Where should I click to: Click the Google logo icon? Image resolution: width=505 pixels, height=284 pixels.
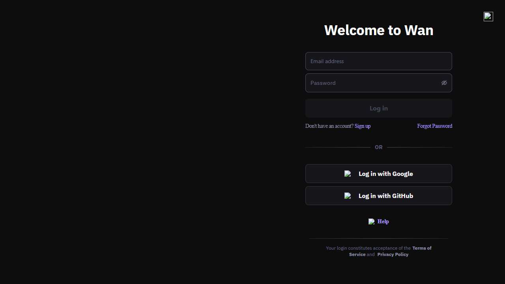coord(348,174)
